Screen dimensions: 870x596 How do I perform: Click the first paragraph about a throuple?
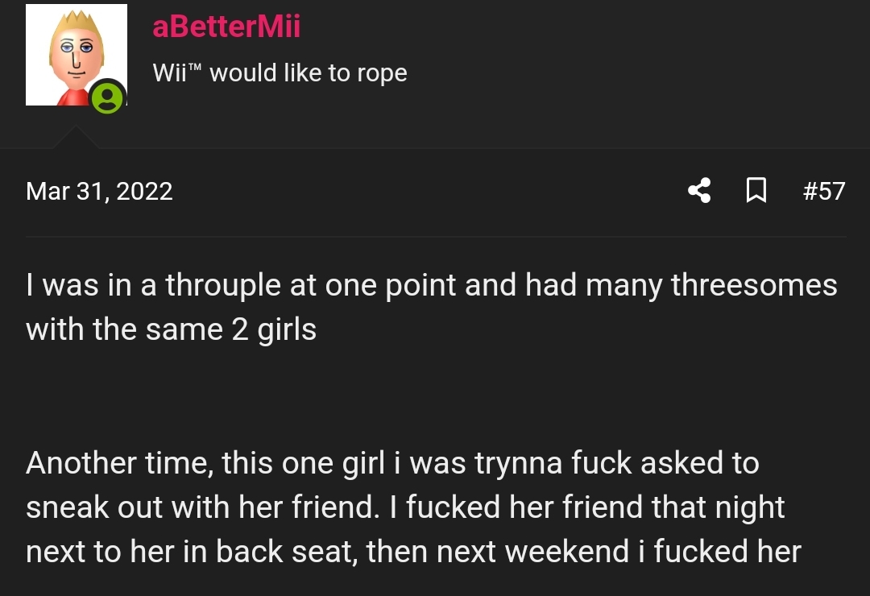pyautogui.click(x=432, y=307)
